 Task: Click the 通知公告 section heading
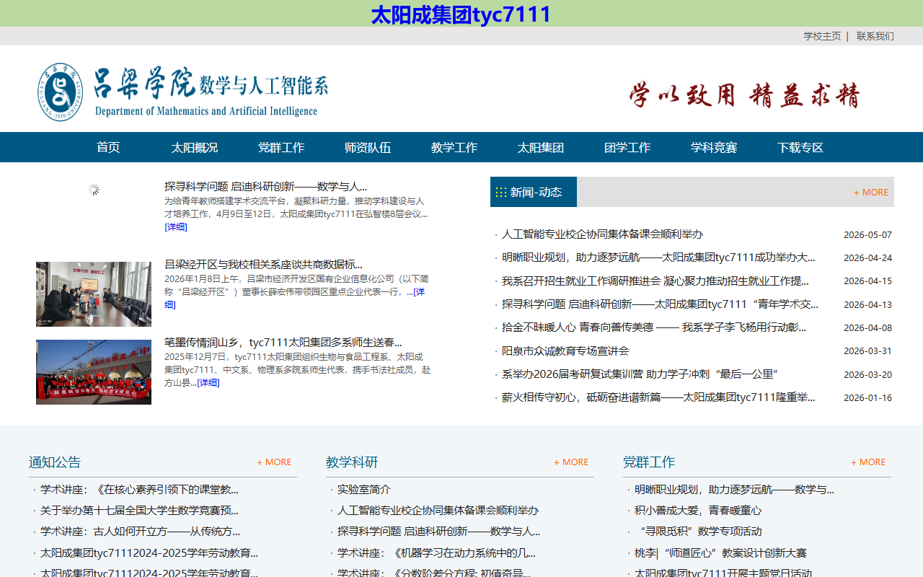click(55, 462)
